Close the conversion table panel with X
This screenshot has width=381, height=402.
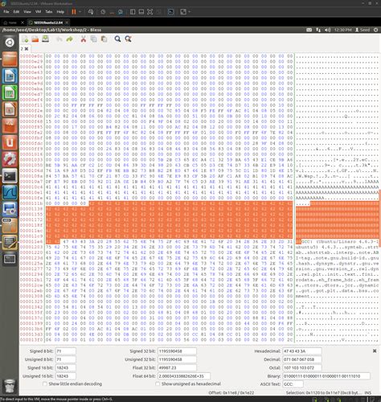375,351
